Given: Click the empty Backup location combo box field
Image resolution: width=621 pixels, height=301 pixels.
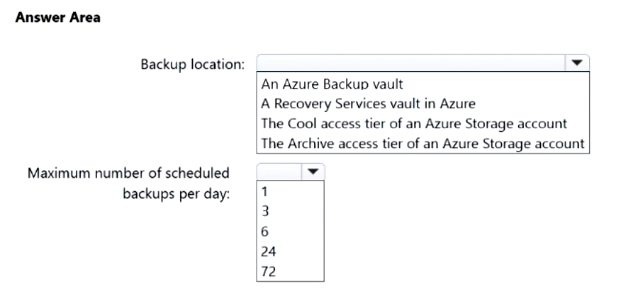Looking at the screenshot, I should tap(410, 63).
